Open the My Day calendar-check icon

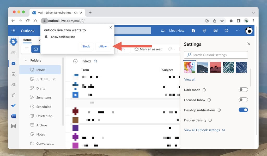point(227,31)
